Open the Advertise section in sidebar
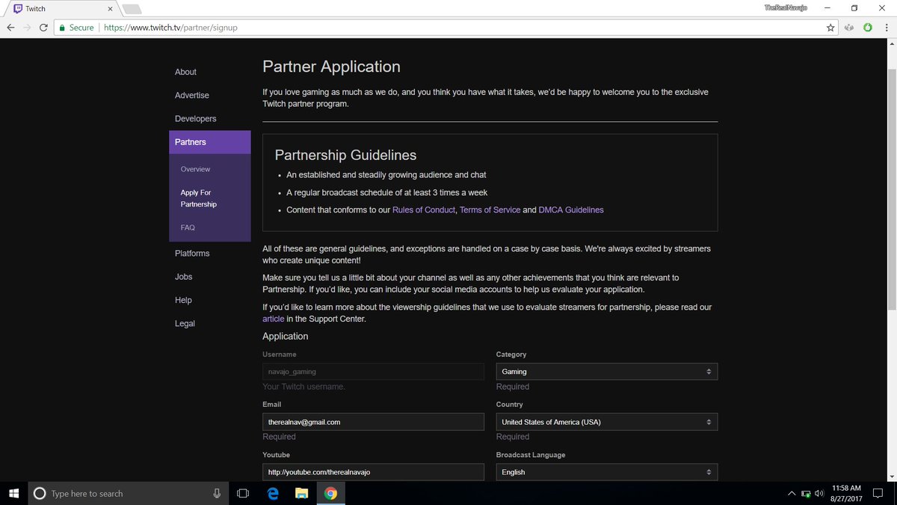This screenshot has height=505, width=897. point(192,95)
